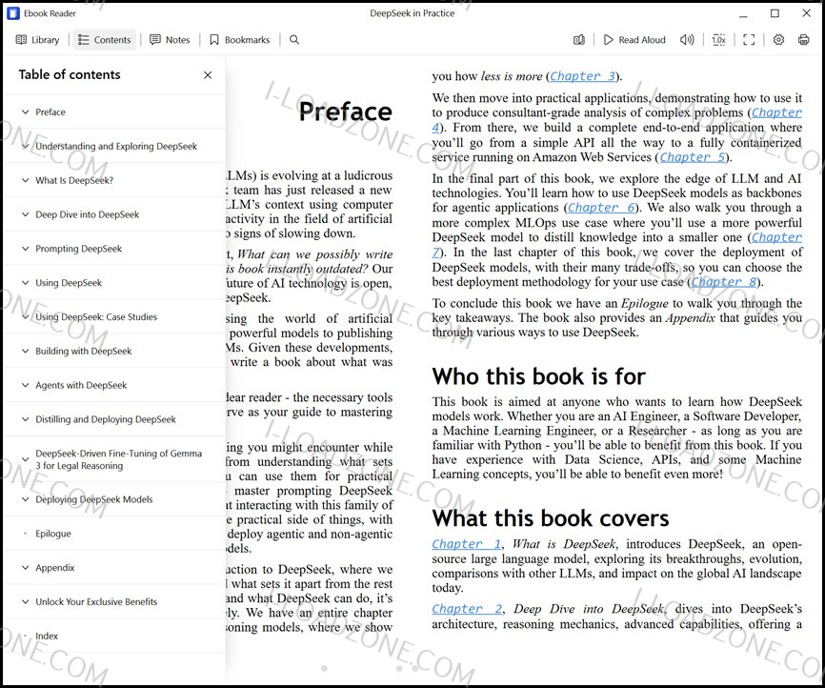The width and height of the screenshot is (825, 688).
Task: Jump to What Is DeepSeek? chapter
Action: pyautogui.click(x=74, y=180)
